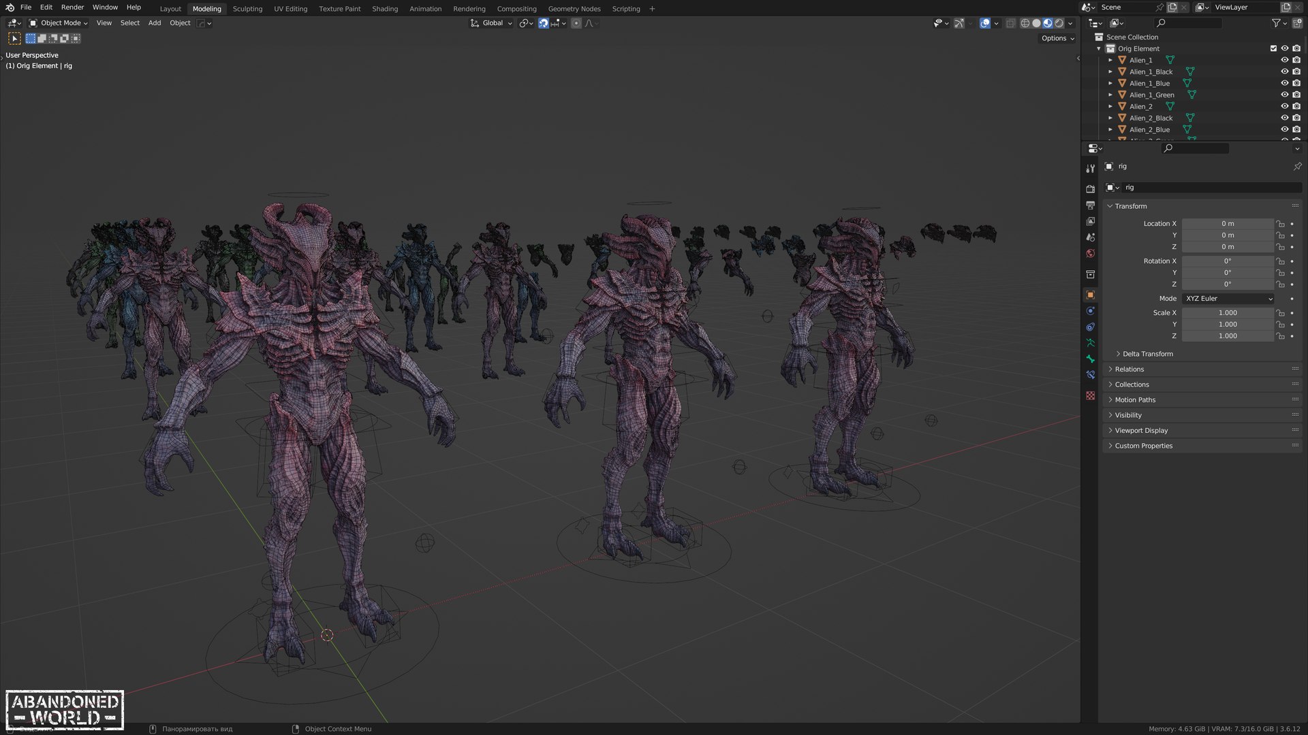This screenshot has width=1308, height=735.
Task: Add a new workspace with plus button
Action: pos(652,9)
